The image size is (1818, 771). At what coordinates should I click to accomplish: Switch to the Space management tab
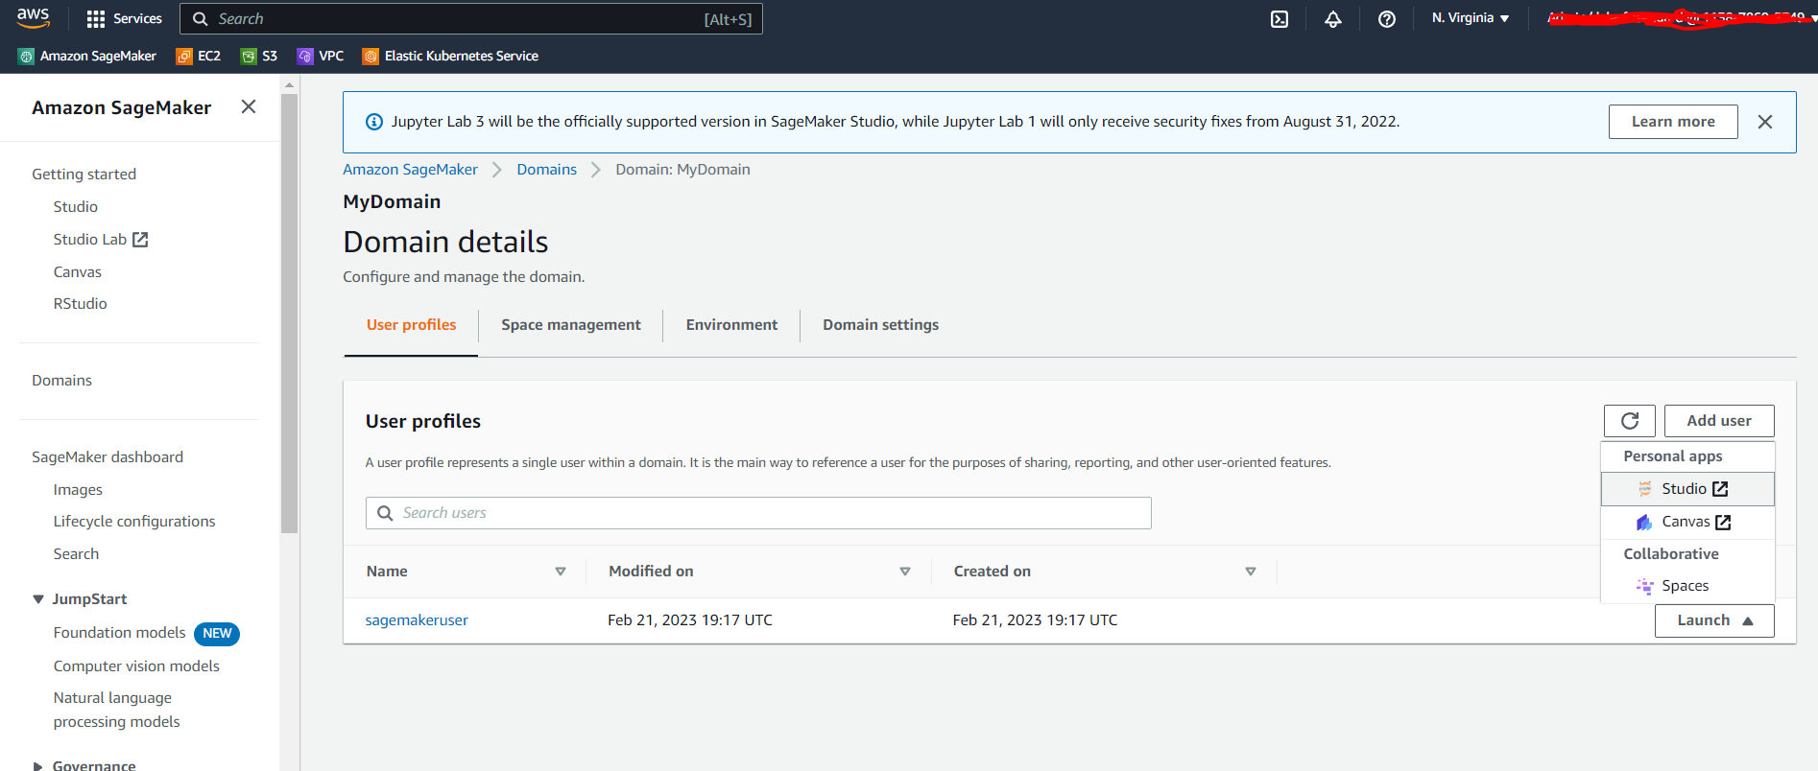coord(571,325)
